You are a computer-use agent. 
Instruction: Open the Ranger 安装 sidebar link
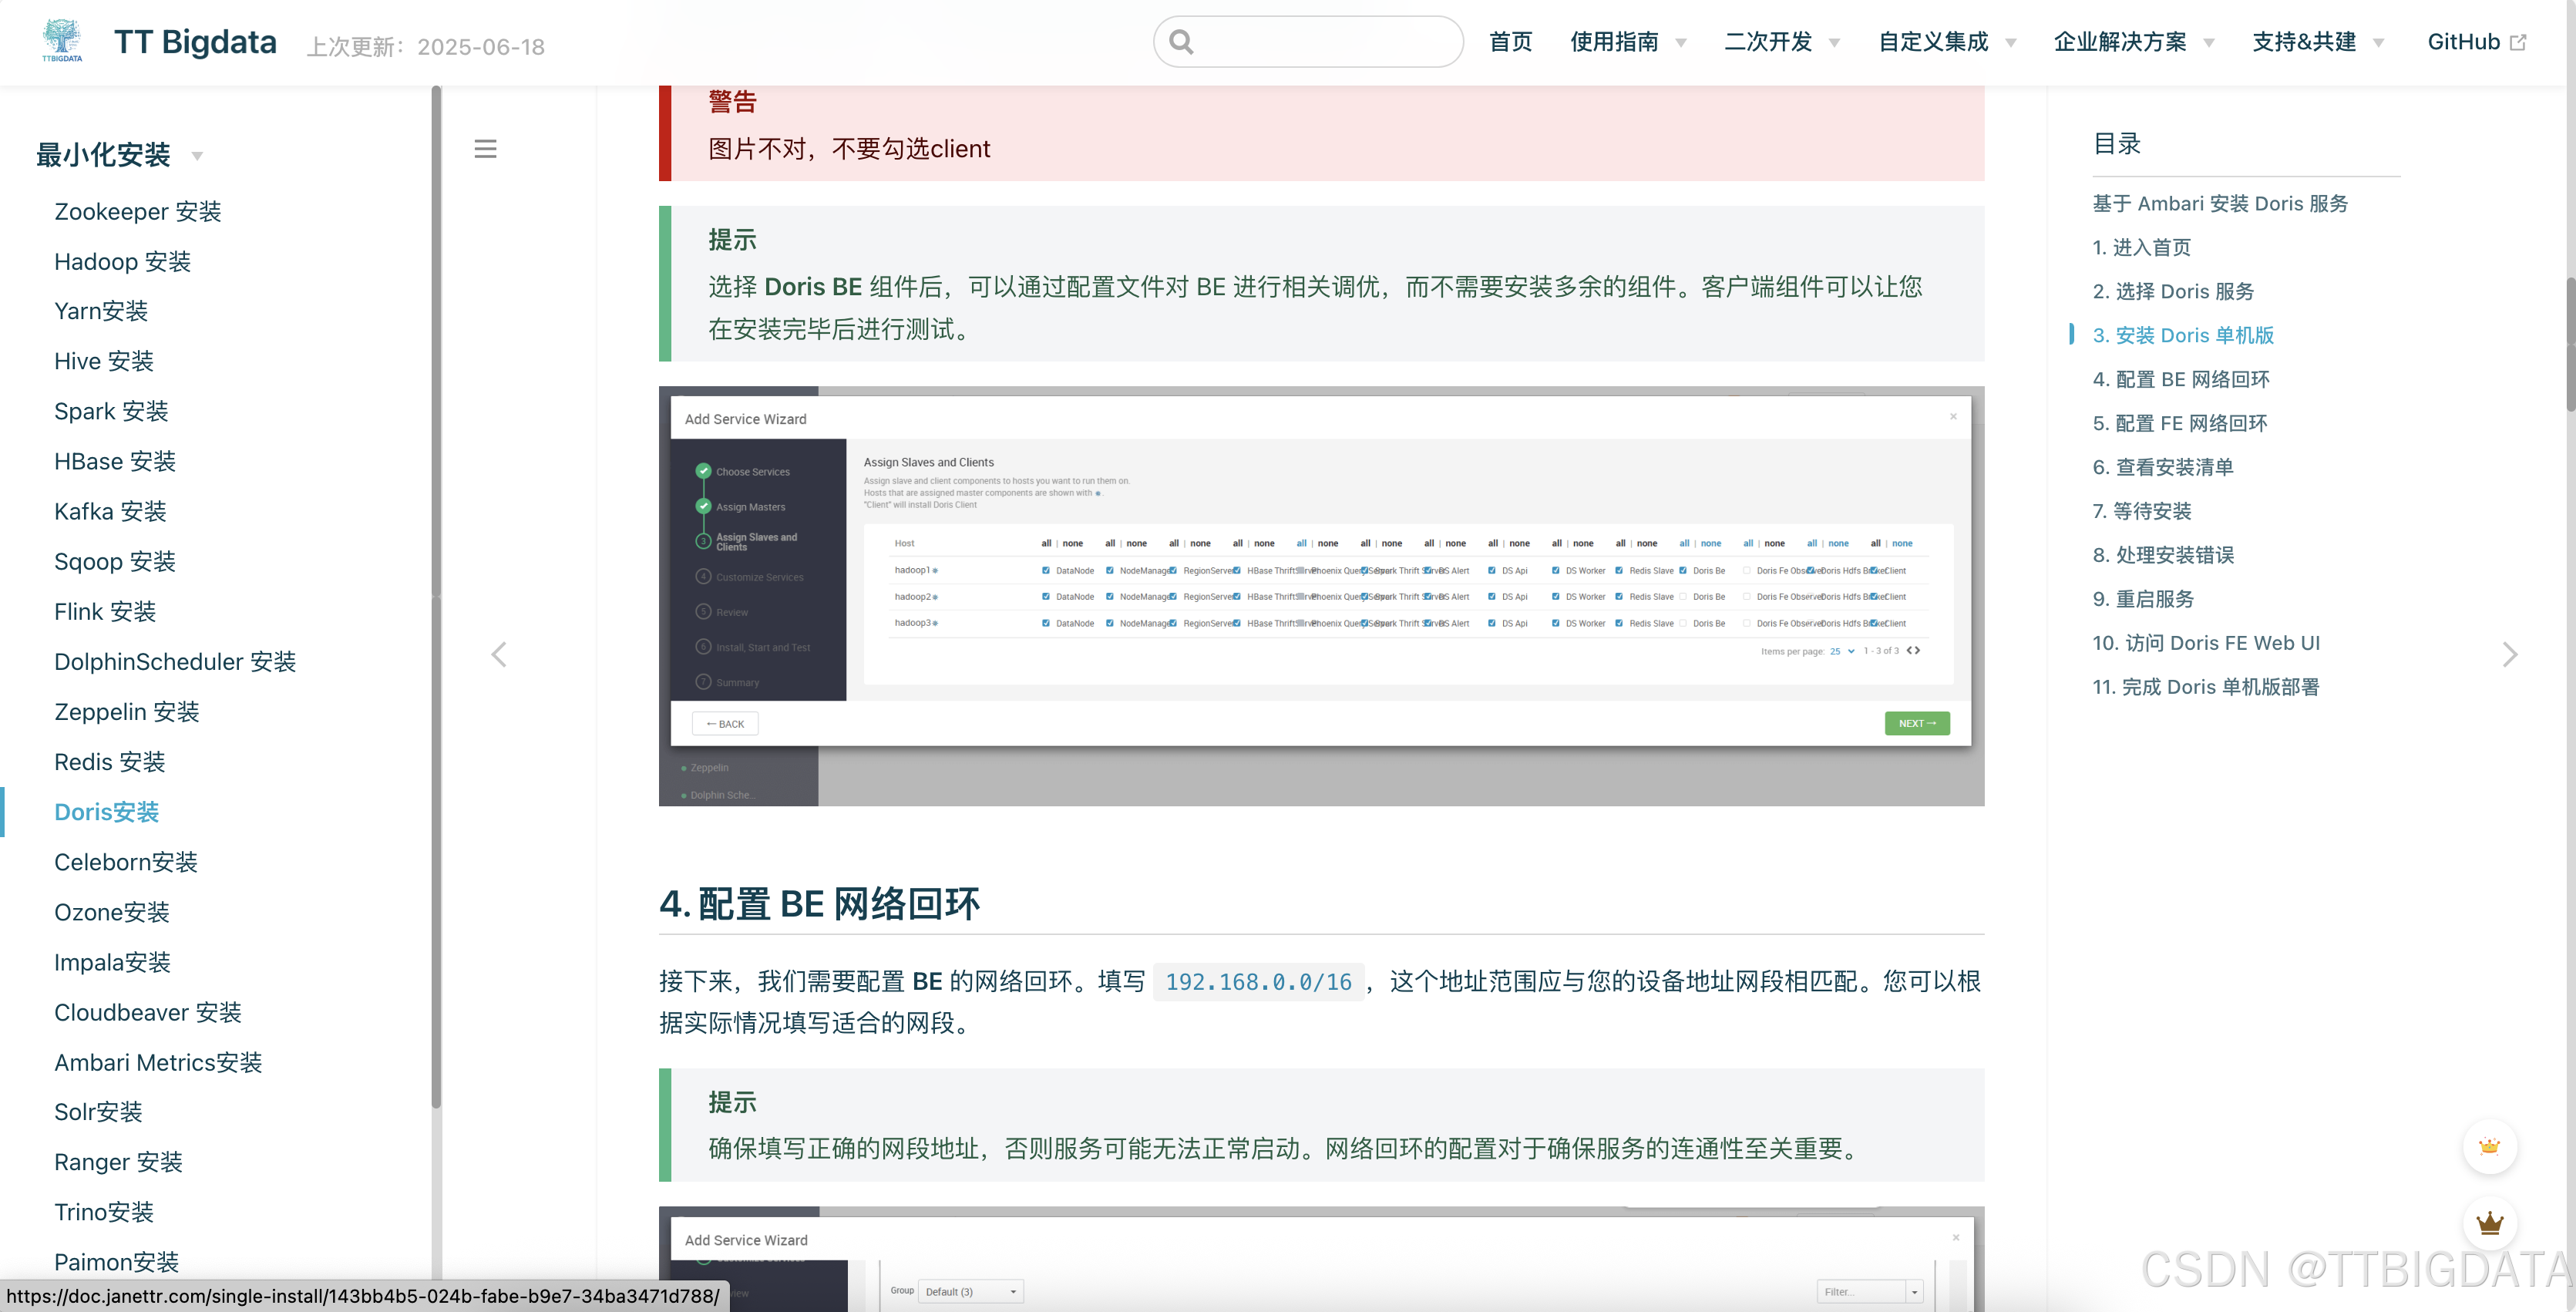pos(118,1162)
